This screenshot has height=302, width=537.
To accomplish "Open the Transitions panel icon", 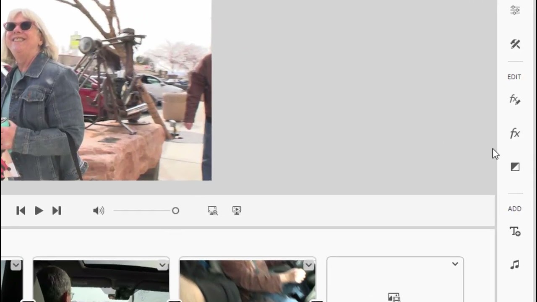I will point(515,167).
